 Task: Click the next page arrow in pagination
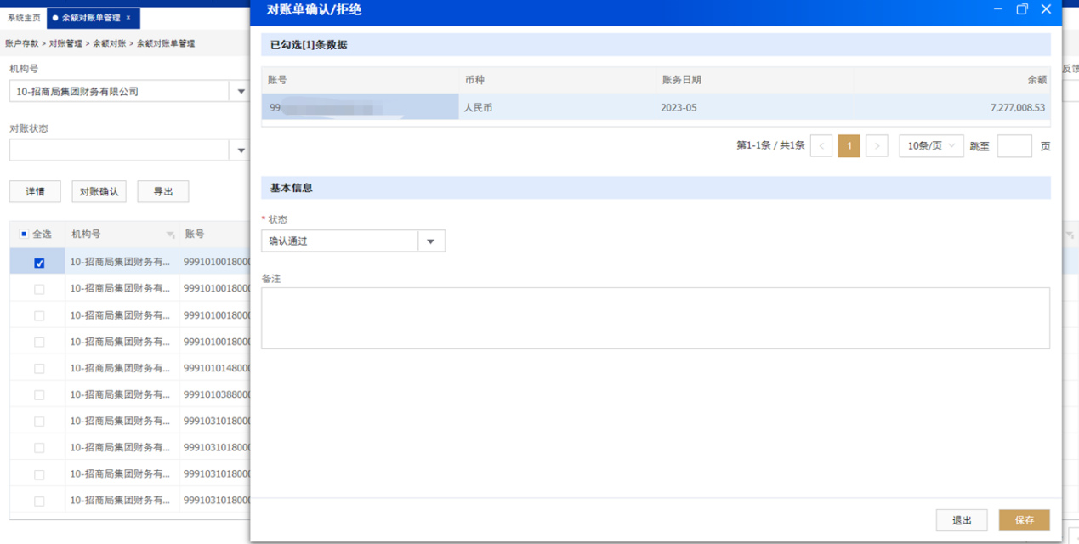pos(877,146)
